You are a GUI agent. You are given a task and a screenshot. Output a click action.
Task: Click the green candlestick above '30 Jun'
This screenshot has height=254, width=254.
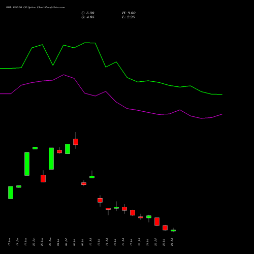pyautogui.click(x=51, y=158)
